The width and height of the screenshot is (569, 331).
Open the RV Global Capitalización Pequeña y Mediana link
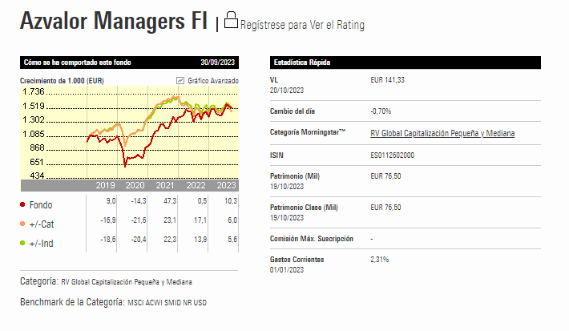[x=442, y=133]
